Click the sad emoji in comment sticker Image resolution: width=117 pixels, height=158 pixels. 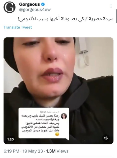(57, 134)
